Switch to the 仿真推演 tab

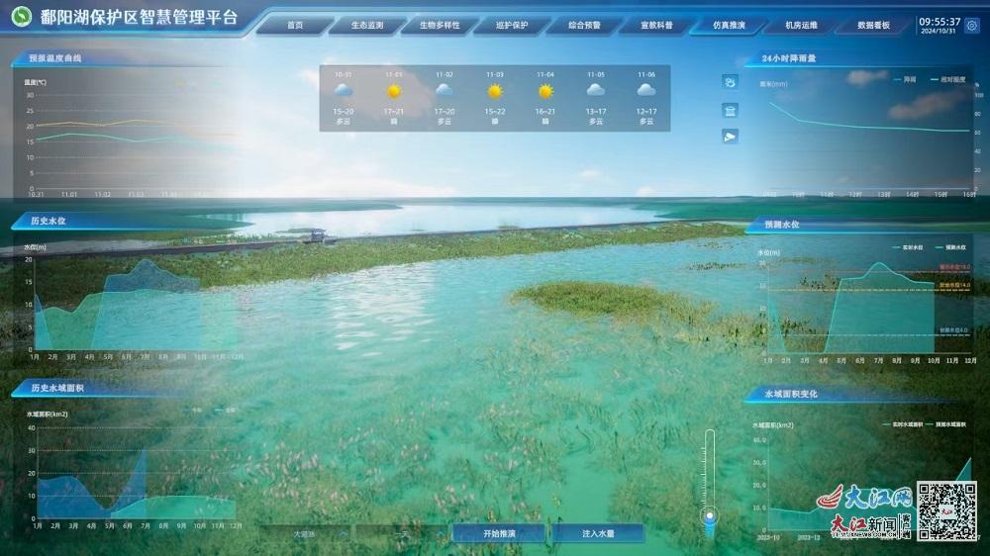pos(729,26)
